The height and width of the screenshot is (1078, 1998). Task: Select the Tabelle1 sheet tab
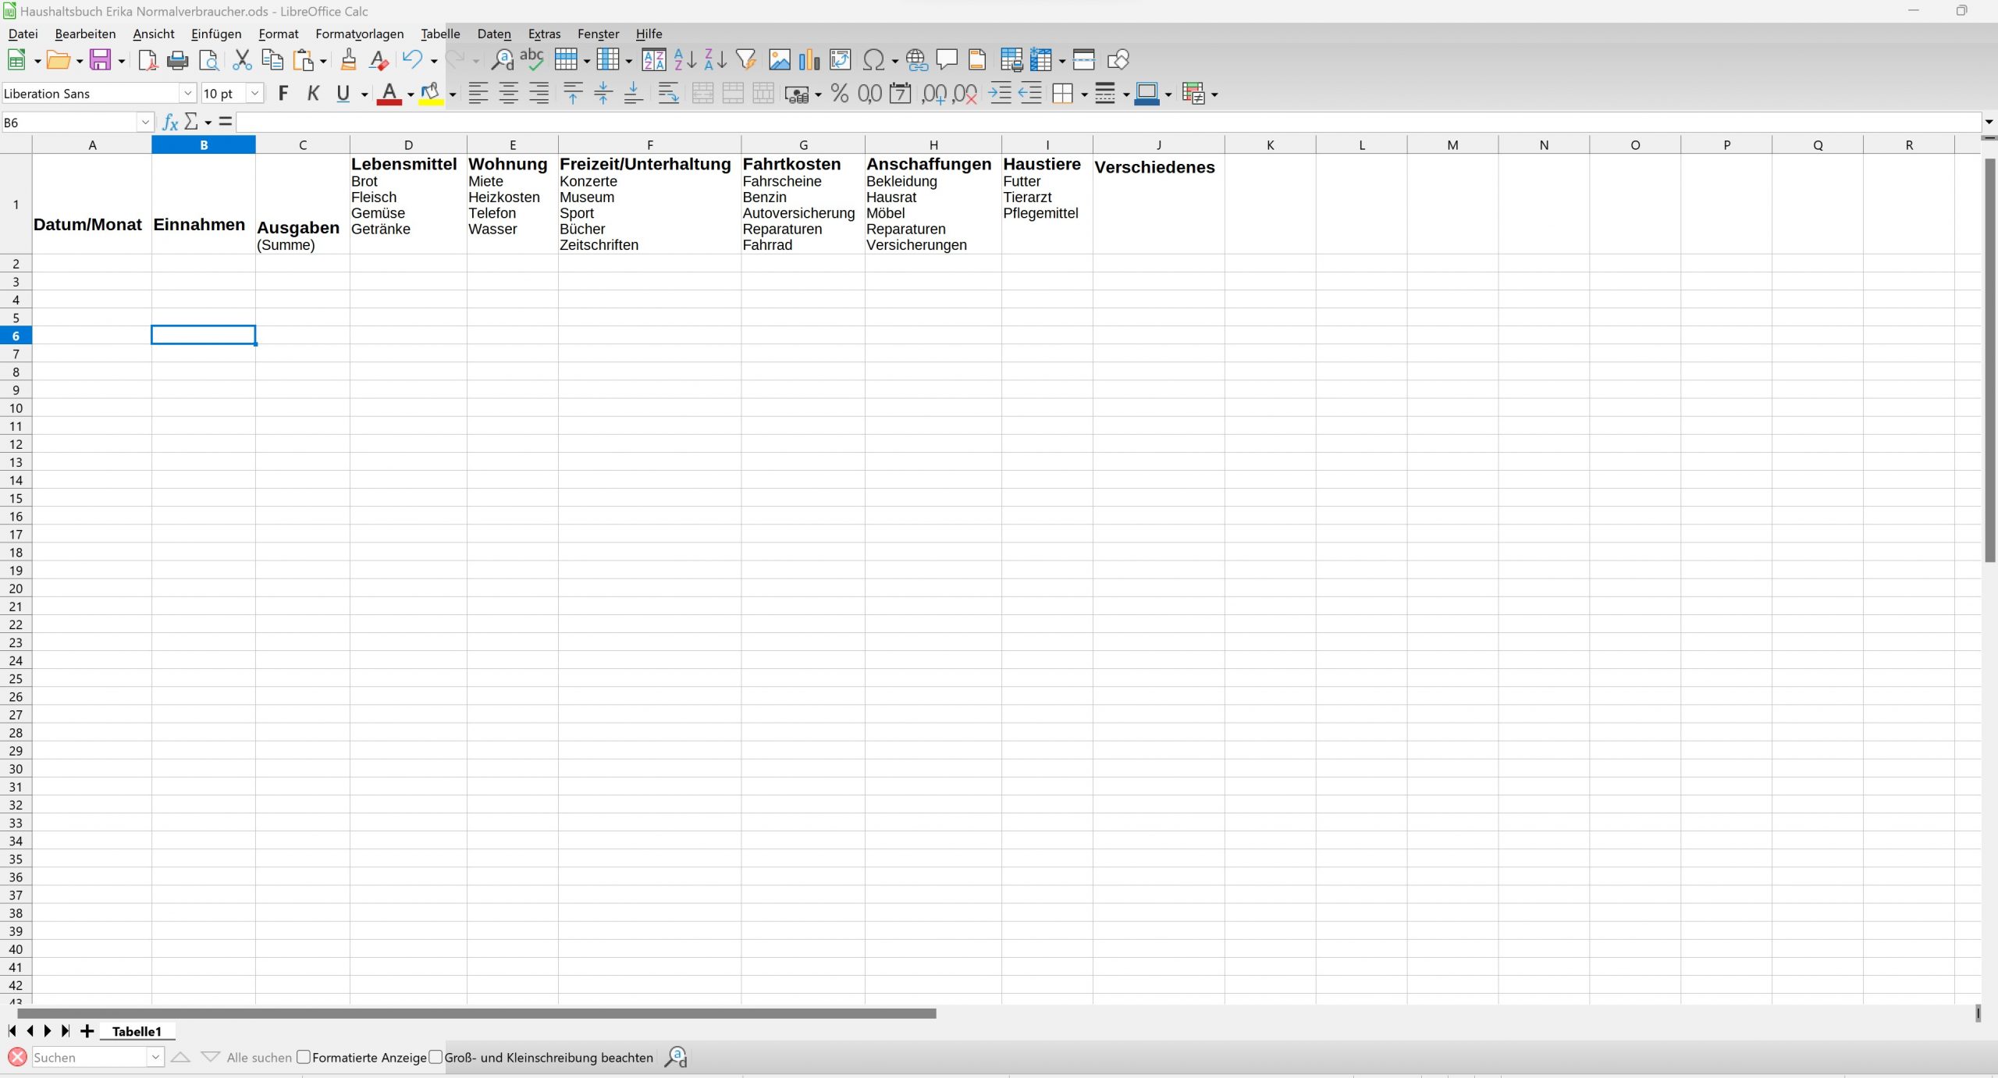point(137,1031)
